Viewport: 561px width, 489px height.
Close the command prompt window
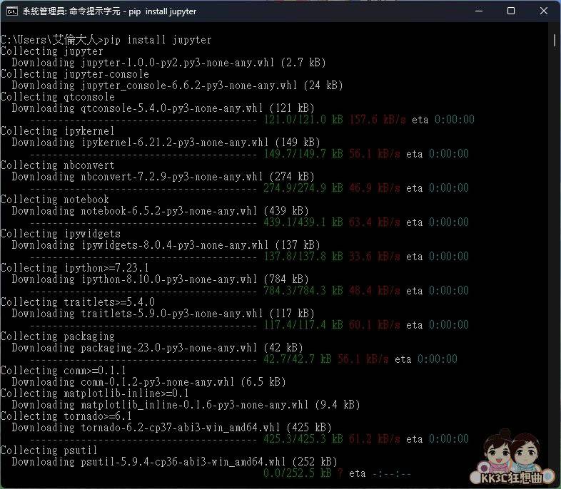pos(543,11)
